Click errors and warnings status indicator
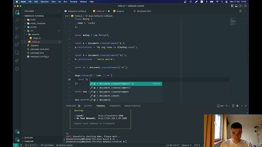The width and height of the screenshot is (262, 147). (x=32, y=145)
